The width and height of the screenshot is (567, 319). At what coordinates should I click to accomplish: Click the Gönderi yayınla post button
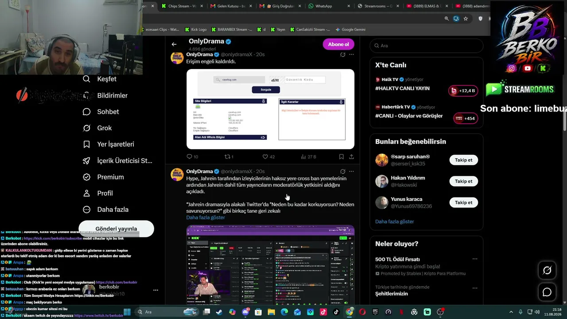116,229
